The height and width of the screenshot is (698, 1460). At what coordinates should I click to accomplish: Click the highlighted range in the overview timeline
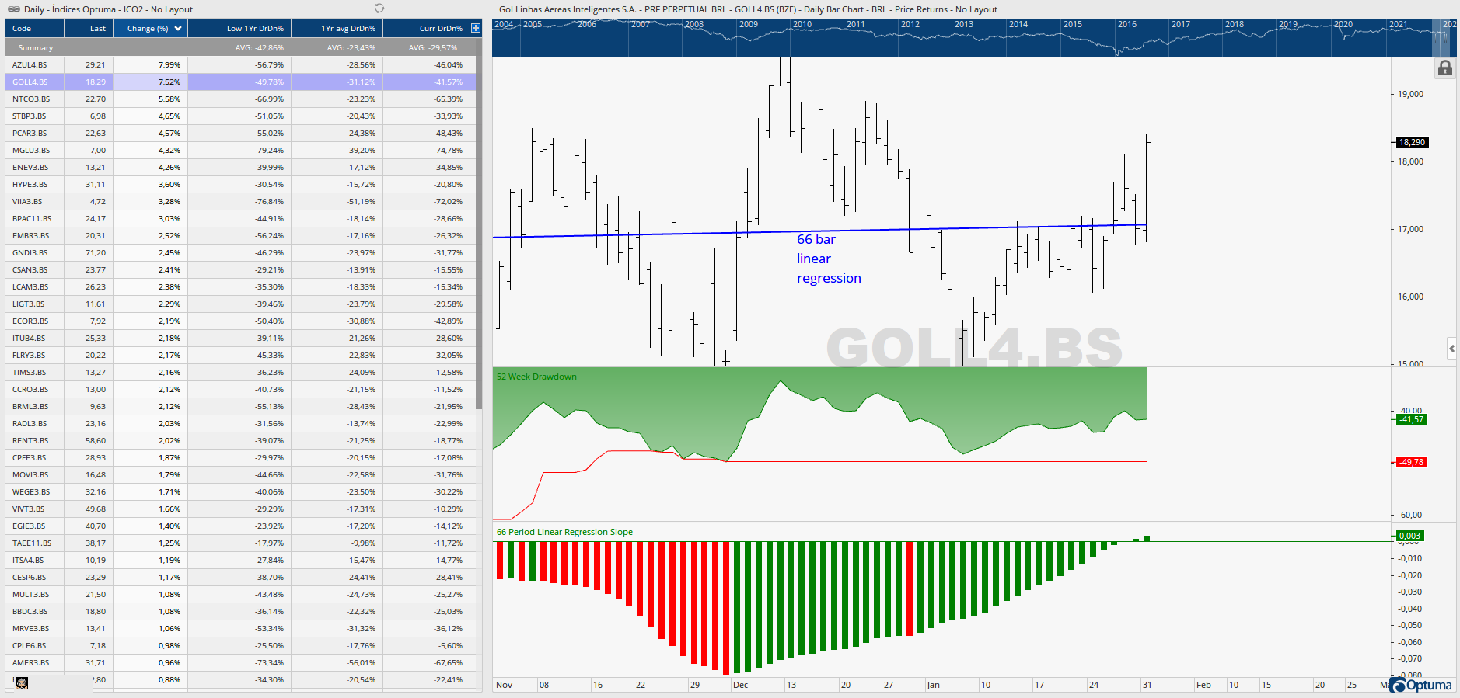pyautogui.click(x=1441, y=37)
